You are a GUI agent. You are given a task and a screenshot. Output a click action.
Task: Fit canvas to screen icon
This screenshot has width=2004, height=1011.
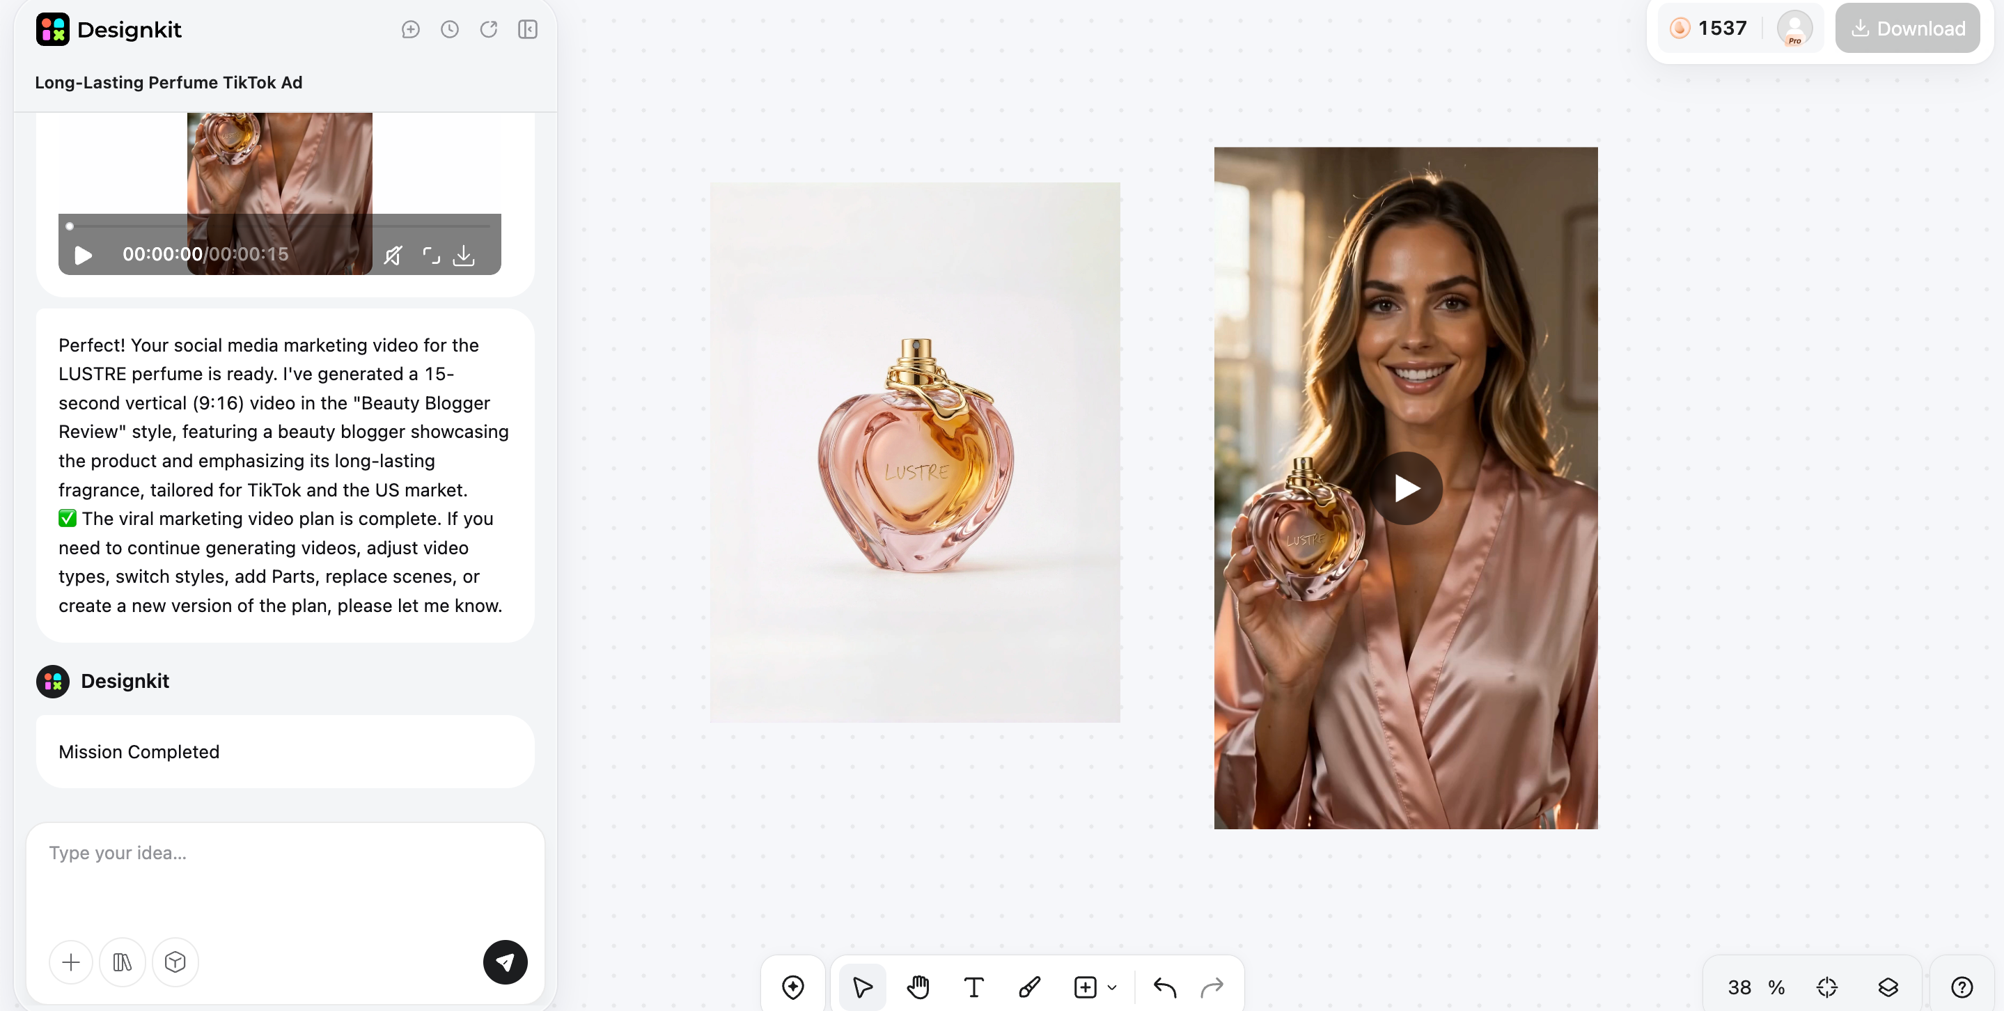[1826, 987]
